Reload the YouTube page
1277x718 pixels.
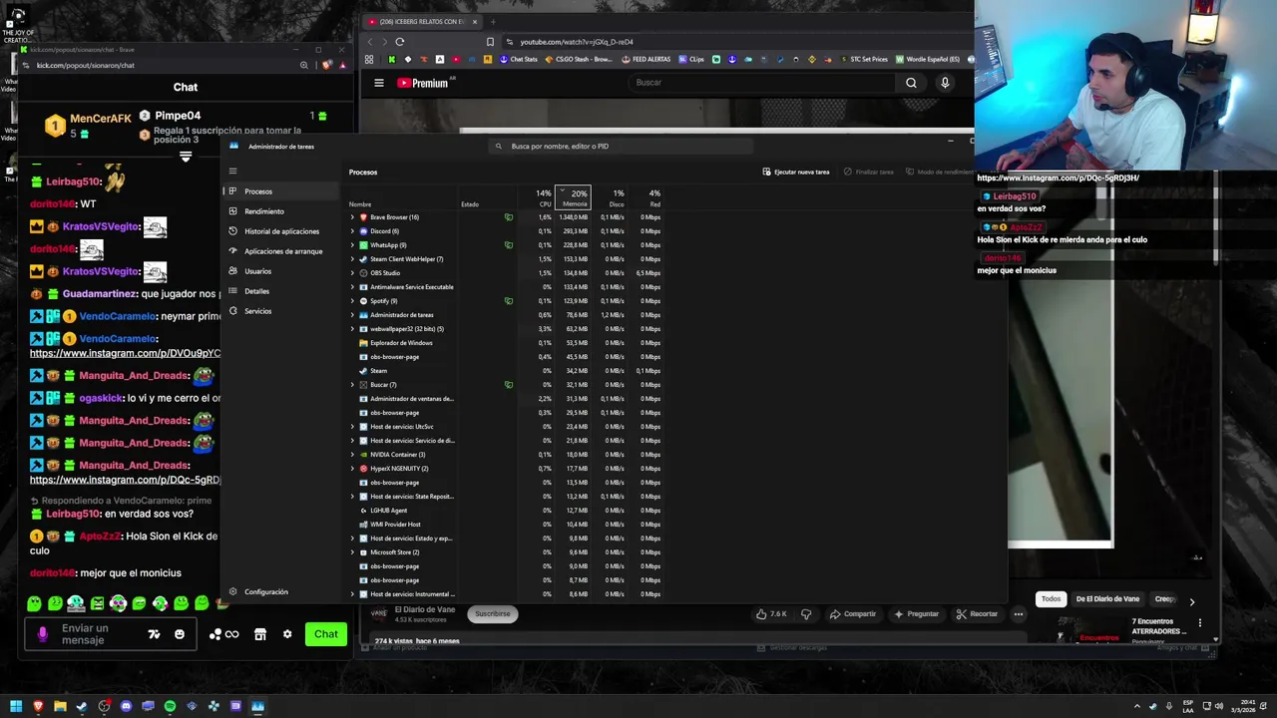point(400,42)
